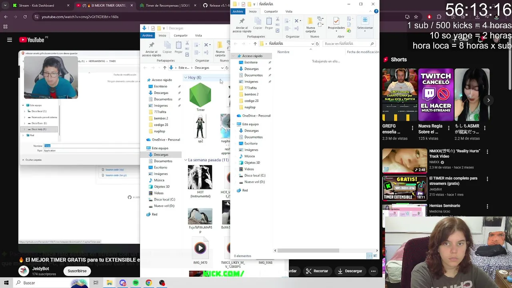Refresh the ÑAÑAÑA folder view
The image size is (512, 288).
pos(317,44)
